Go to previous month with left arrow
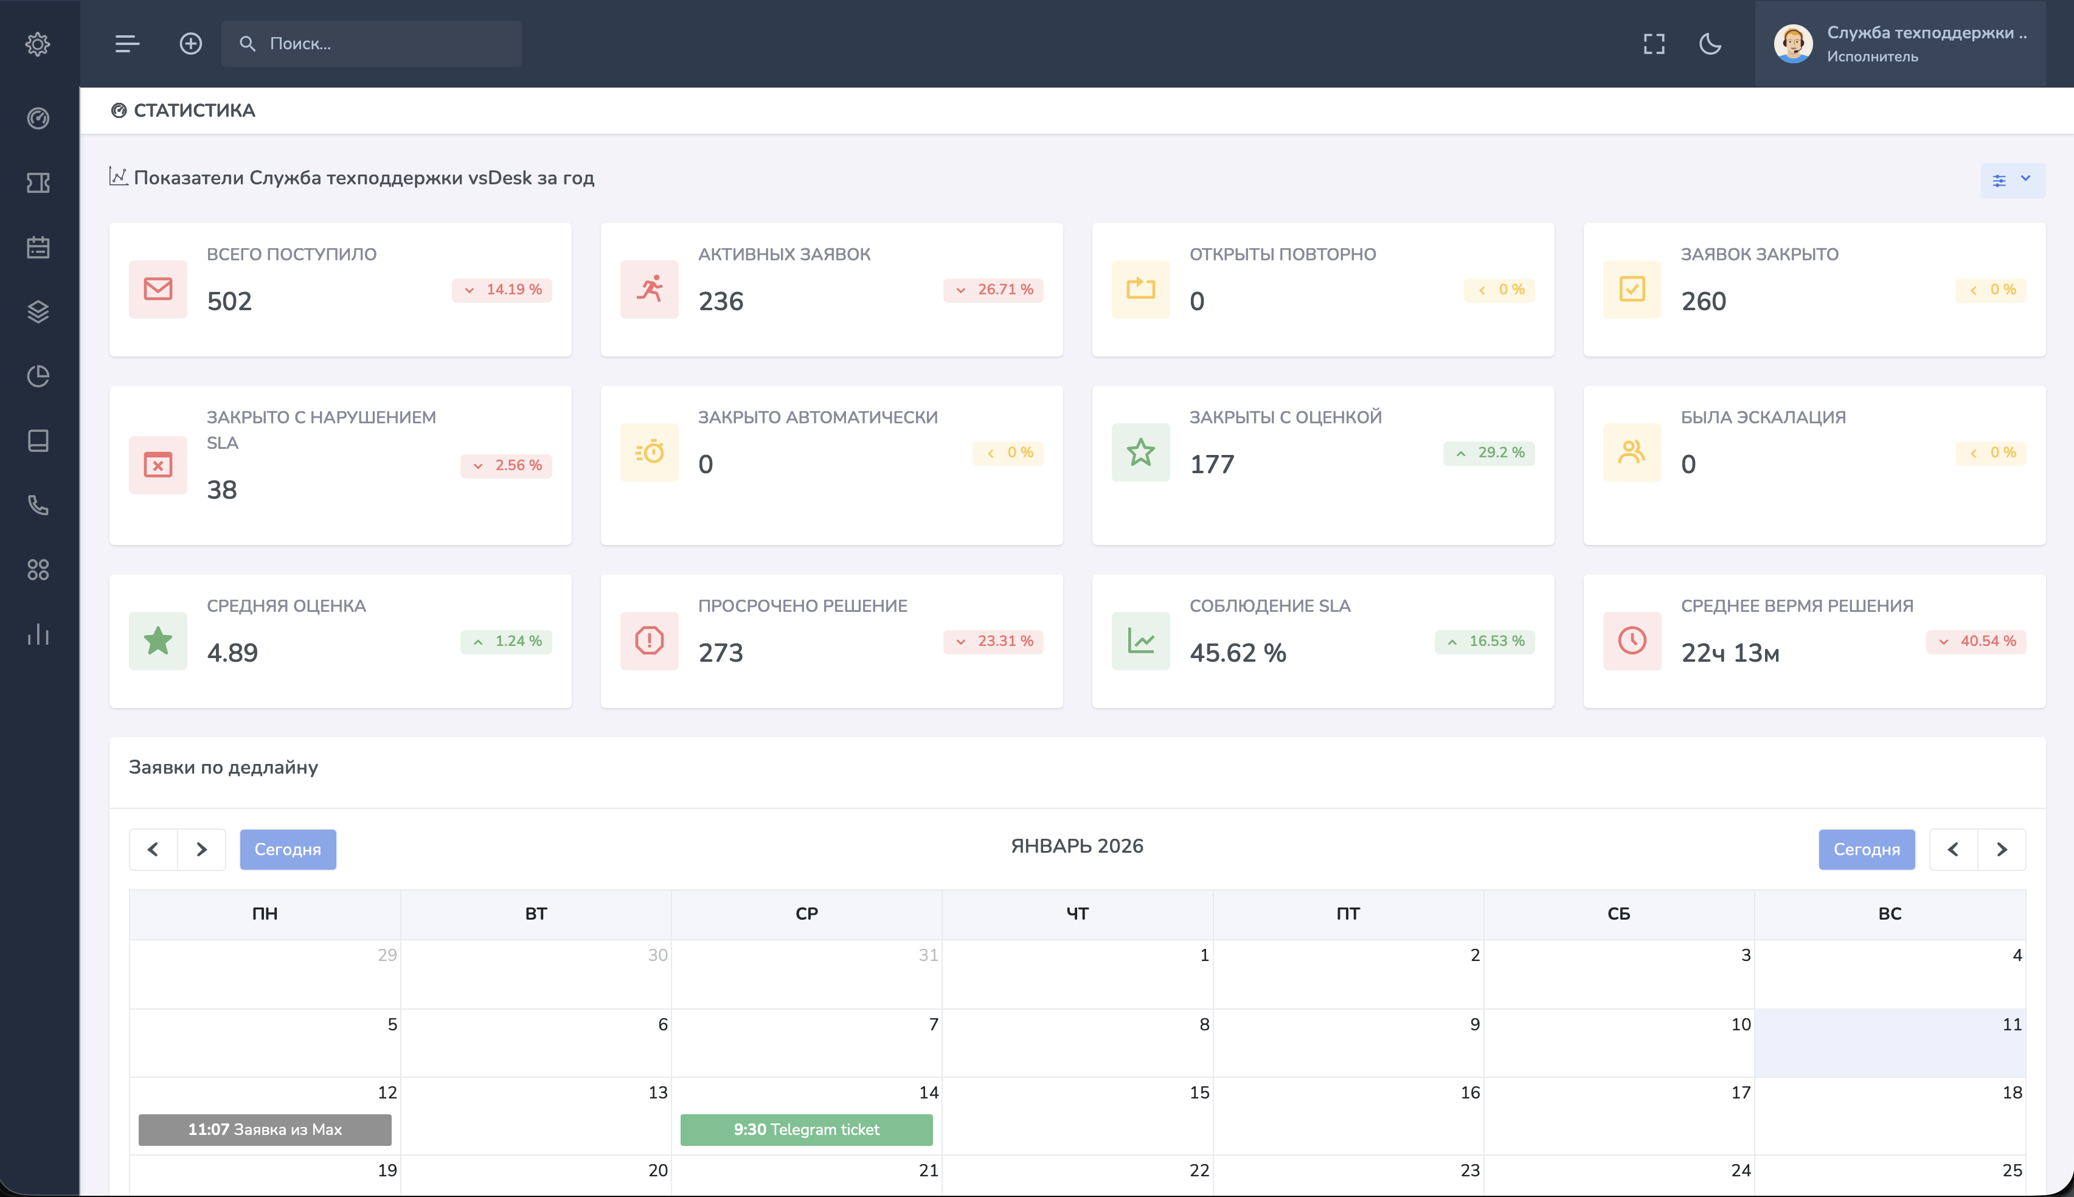Screen dimensions: 2074x1197 [153, 849]
